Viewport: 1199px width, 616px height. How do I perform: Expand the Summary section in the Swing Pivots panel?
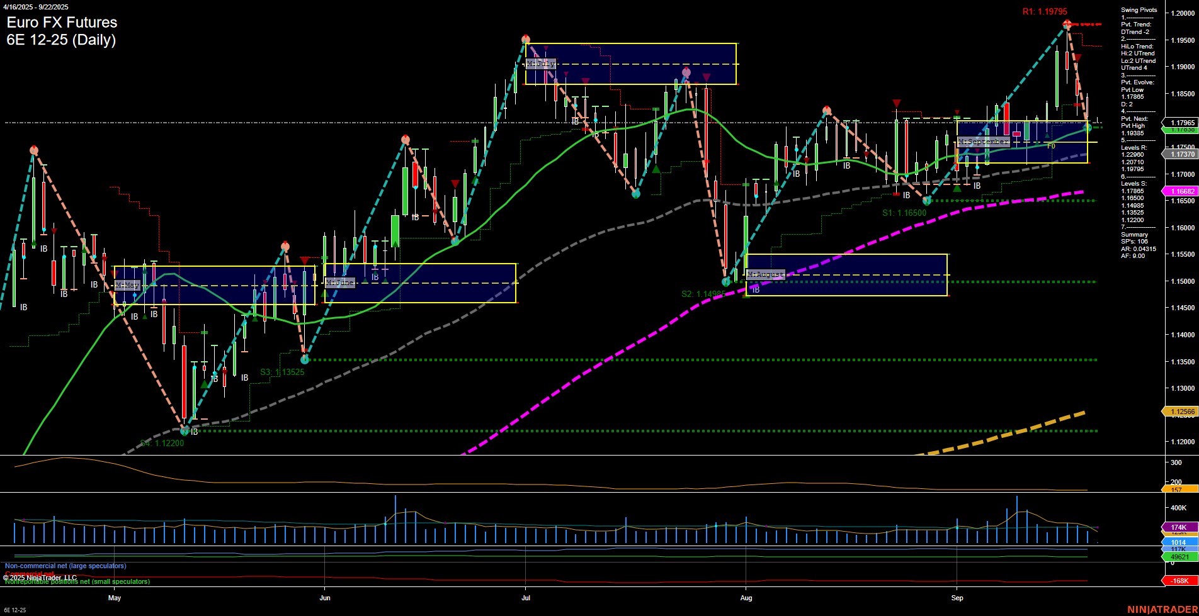point(1134,233)
